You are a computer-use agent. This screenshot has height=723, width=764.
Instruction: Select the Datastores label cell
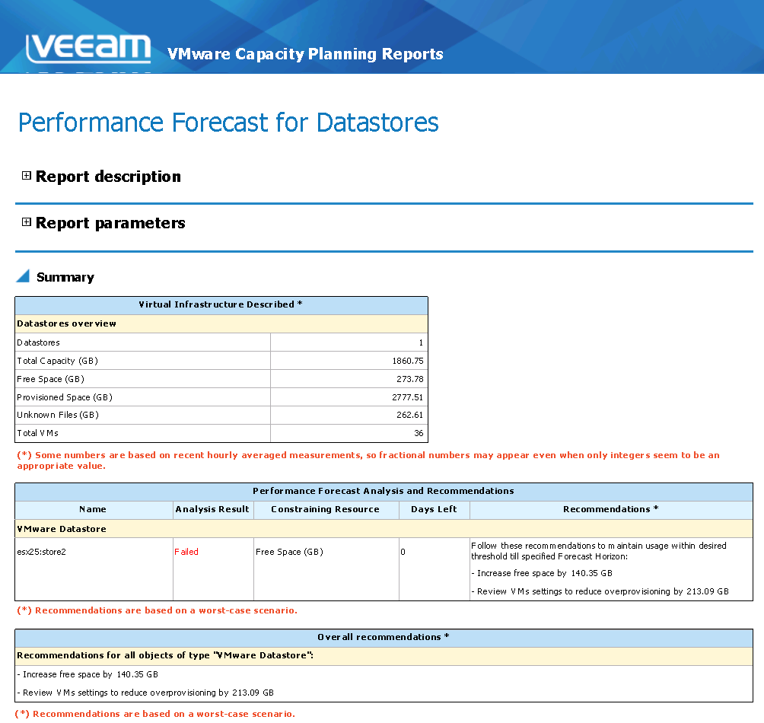click(143, 342)
